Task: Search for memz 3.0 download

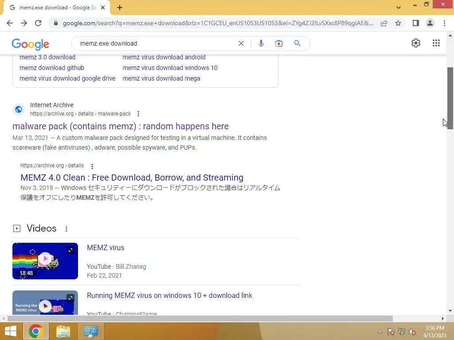Action: (x=47, y=57)
